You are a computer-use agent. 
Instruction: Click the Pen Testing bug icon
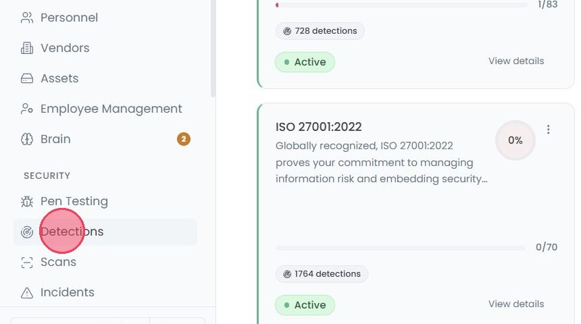tap(27, 201)
